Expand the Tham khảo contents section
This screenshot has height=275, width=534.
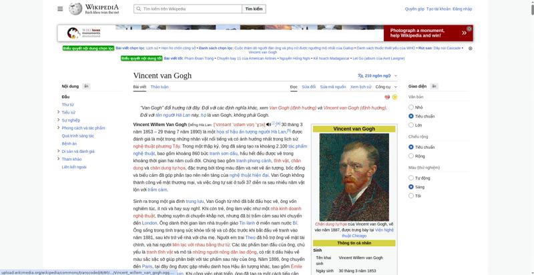[59, 159]
